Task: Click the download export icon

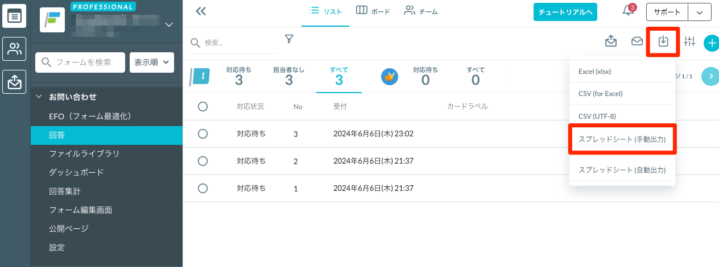Action: pyautogui.click(x=663, y=41)
